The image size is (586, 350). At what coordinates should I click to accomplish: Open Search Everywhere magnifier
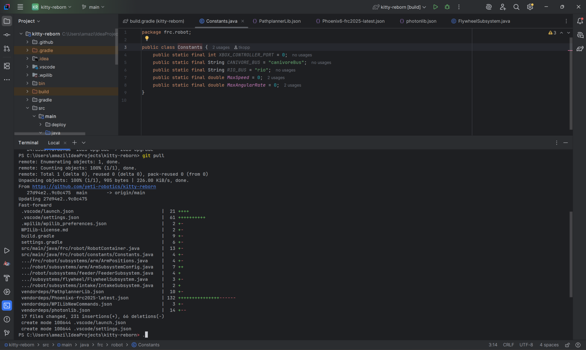[x=516, y=7]
